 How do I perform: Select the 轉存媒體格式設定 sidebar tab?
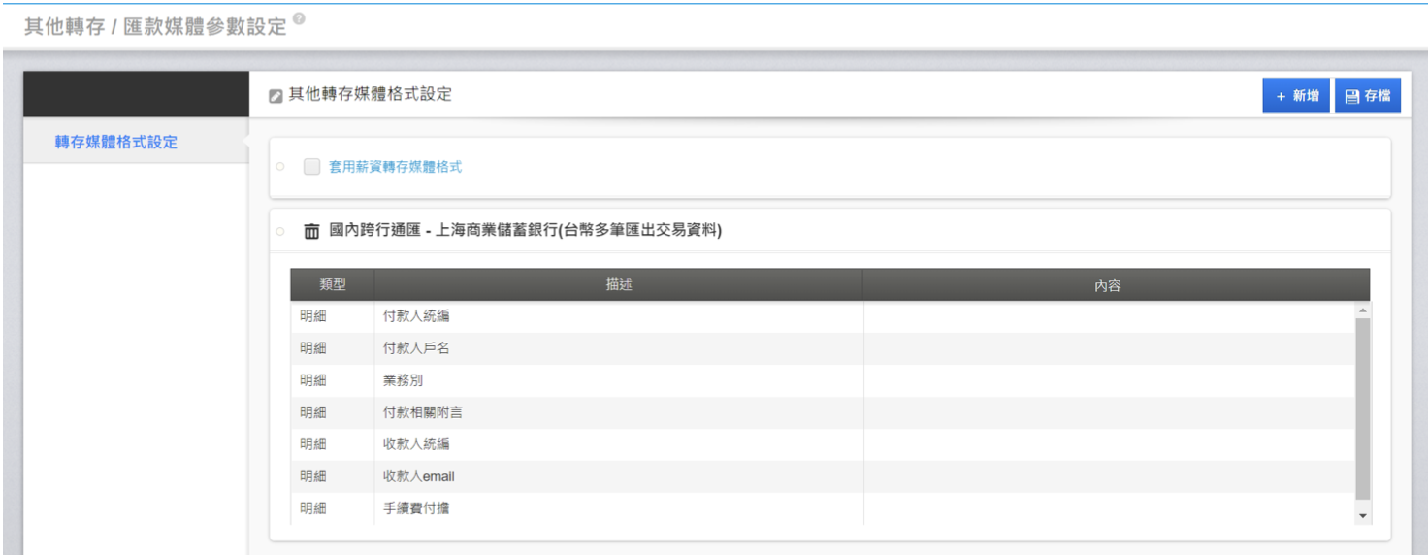[x=116, y=143]
